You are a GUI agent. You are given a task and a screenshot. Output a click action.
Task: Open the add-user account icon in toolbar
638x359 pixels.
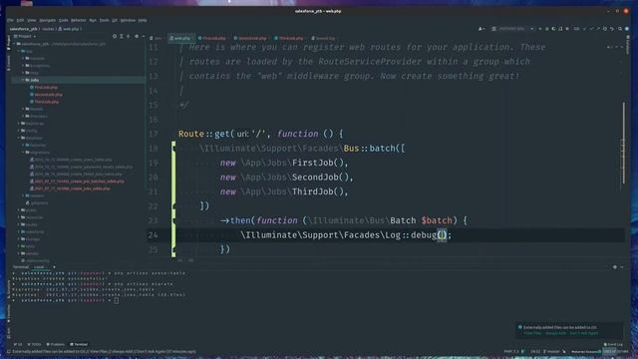click(x=481, y=29)
